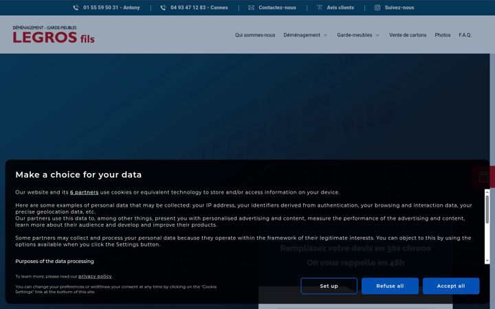This screenshot has width=495, height=309.
Task: Click the phone icon for Cannes number
Action: [x=163, y=8]
